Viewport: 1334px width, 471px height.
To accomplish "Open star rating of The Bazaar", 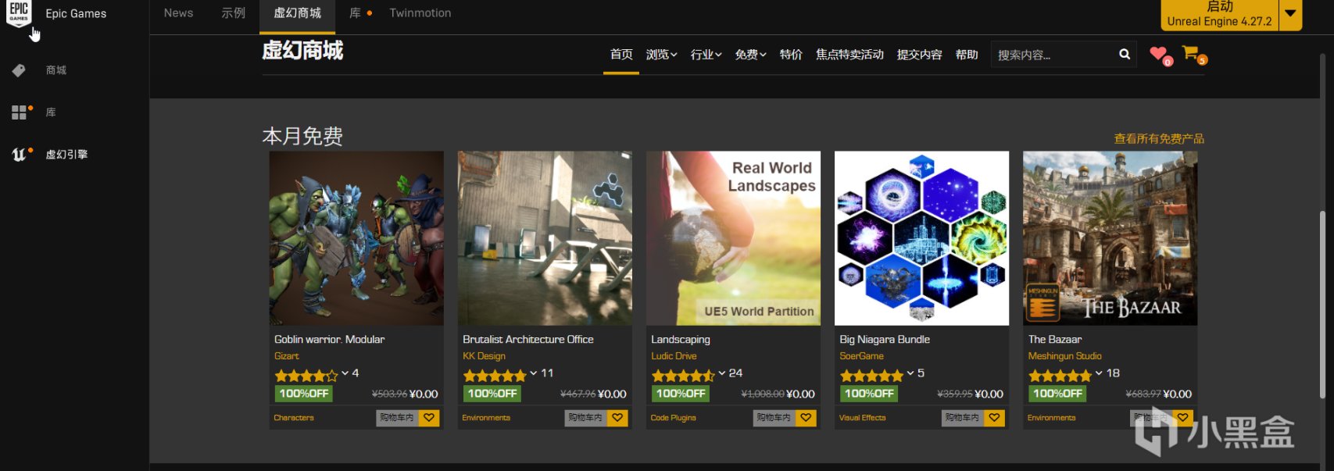I will click(x=1060, y=376).
